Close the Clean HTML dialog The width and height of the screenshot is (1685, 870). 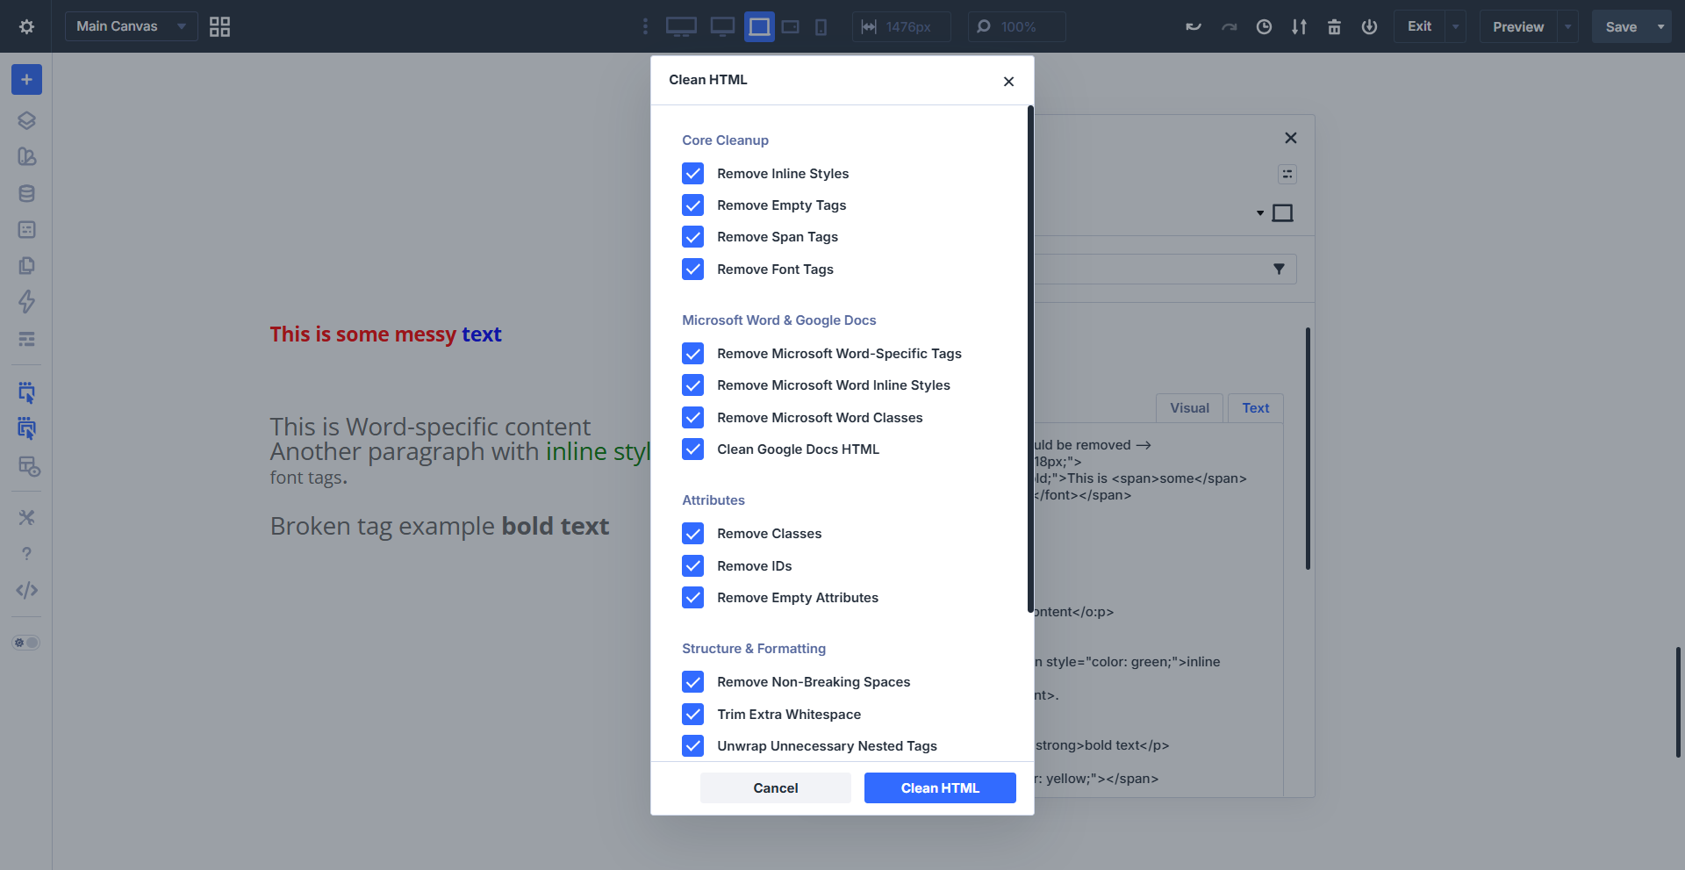coord(1008,81)
